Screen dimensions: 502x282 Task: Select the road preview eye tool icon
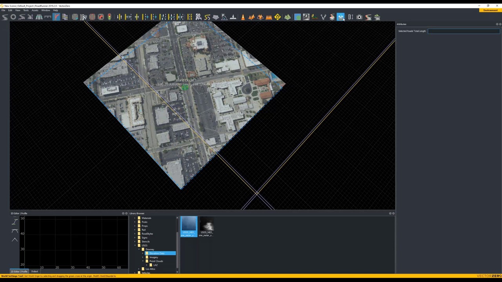click(x=368, y=17)
